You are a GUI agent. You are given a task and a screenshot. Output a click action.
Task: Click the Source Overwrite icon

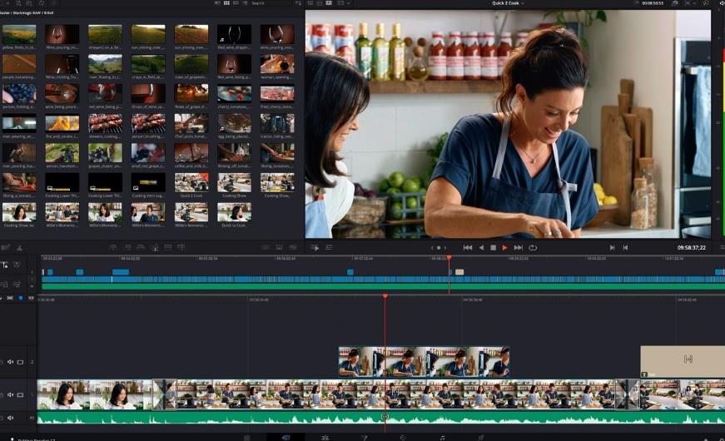point(181,248)
